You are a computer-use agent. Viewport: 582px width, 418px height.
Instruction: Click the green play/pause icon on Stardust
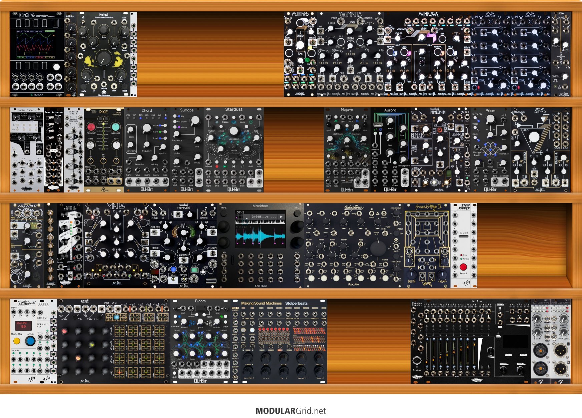coord(225,166)
